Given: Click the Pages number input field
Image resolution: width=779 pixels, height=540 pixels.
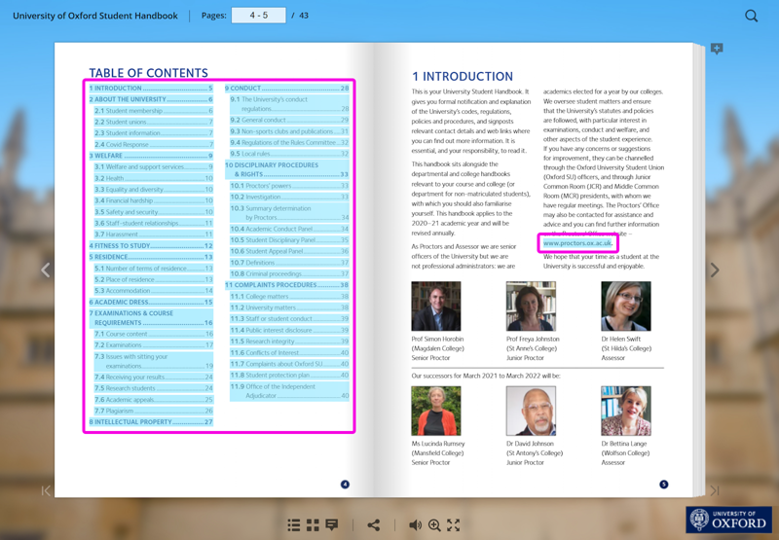Looking at the screenshot, I should click(x=258, y=16).
